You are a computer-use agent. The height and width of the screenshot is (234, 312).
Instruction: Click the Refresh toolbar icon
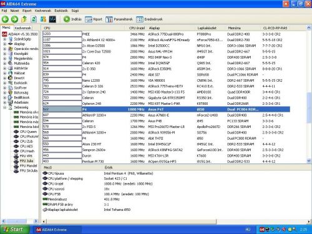tap(34, 19)
